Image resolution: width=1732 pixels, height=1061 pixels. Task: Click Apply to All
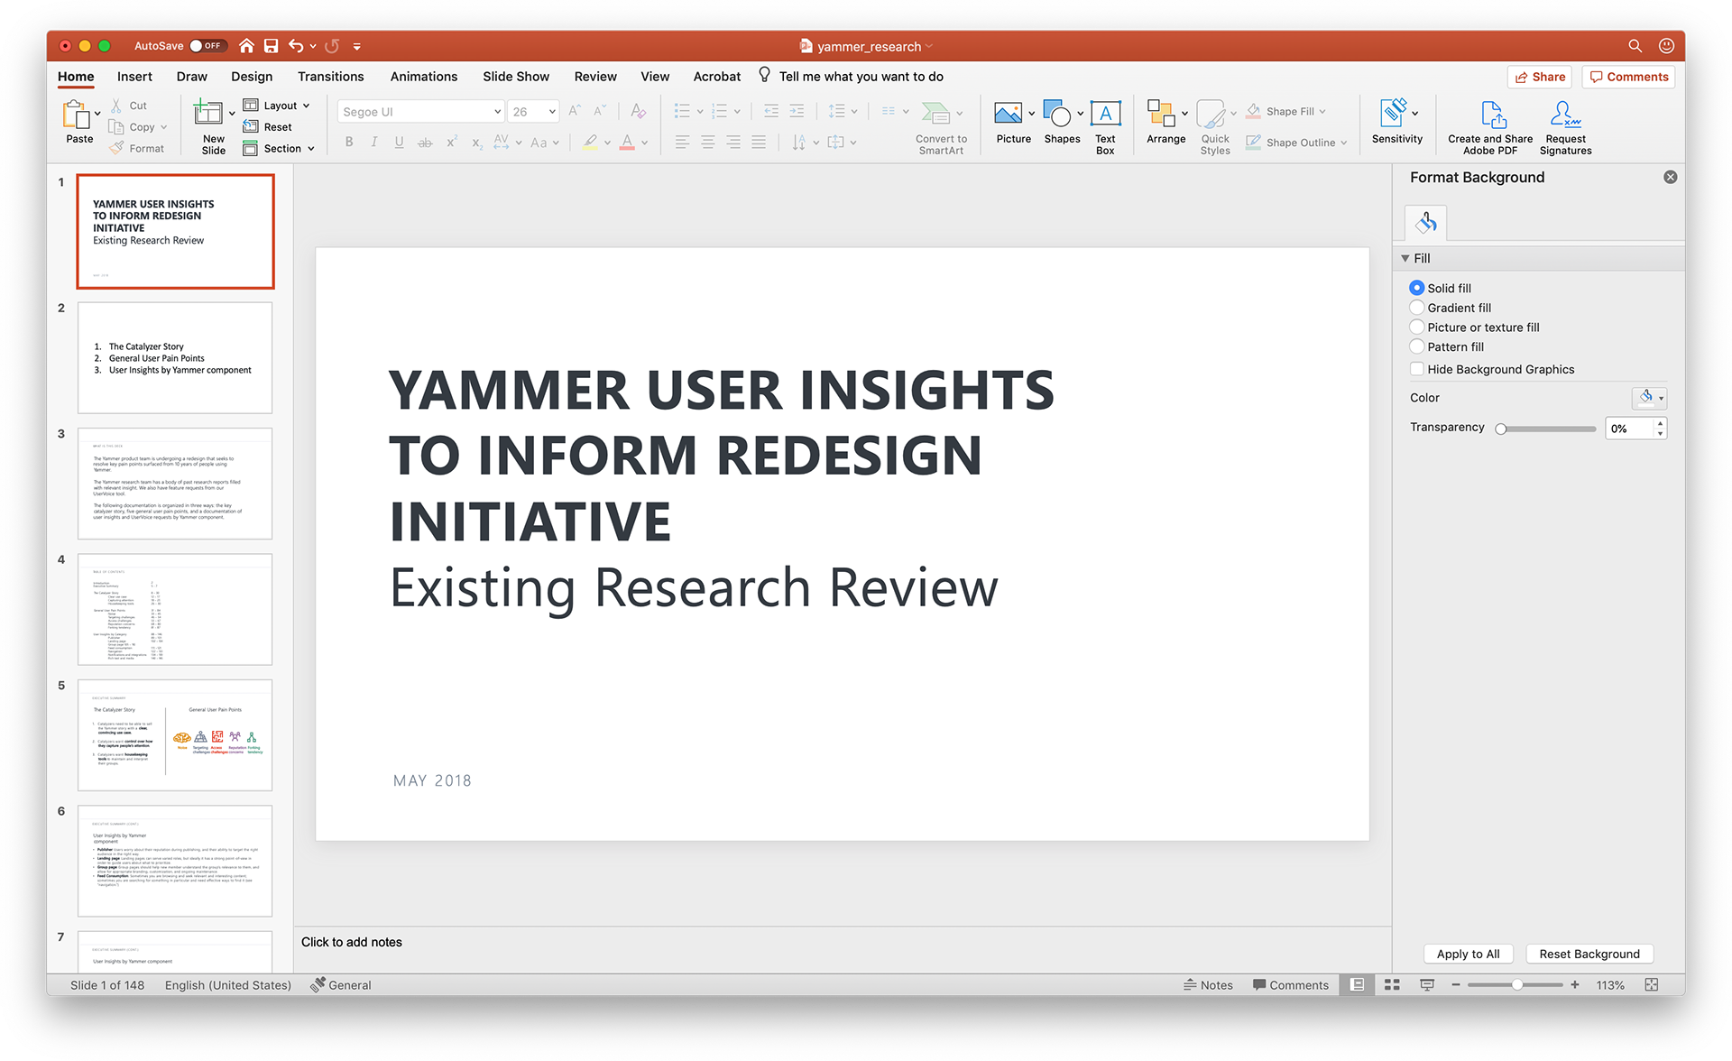[1468, 954]
